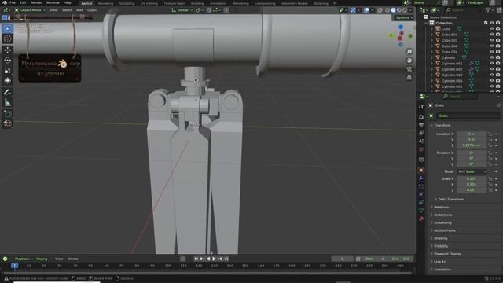Open the Window menu
503x283 pixels.
click(x=53, y=3)
